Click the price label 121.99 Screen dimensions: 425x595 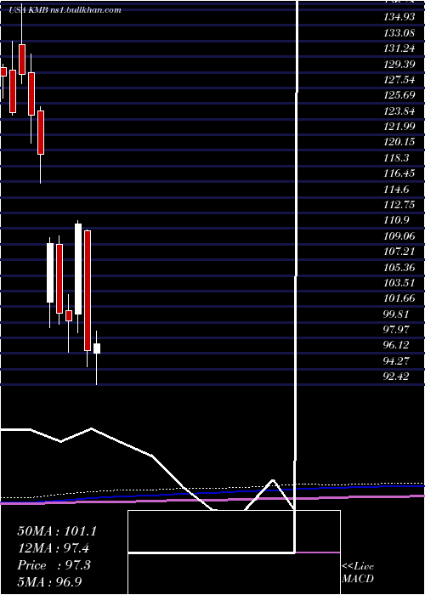pyautogui.click(x=399, y=127)
